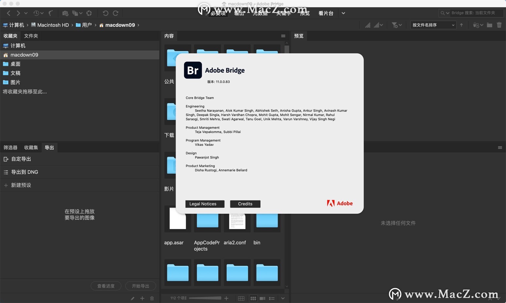Image resolution: width=506 pixels, height=303 pixels.
Task: Click the boomerang return-to-app icon
Action: tap(51, 13)
